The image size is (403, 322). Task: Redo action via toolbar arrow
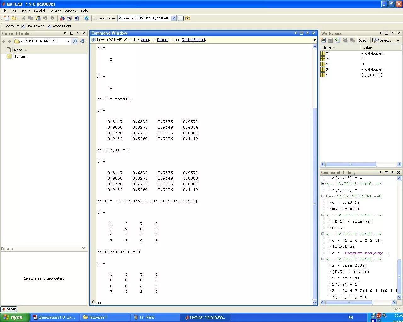(53, 18)
